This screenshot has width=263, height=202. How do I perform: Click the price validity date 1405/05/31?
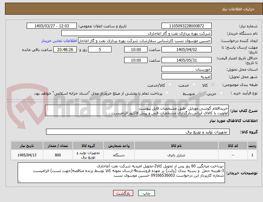point(187,60)
